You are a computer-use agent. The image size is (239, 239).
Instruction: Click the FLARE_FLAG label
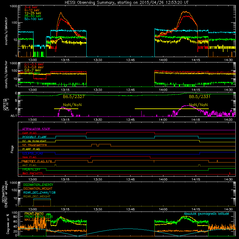click(31, 149)
